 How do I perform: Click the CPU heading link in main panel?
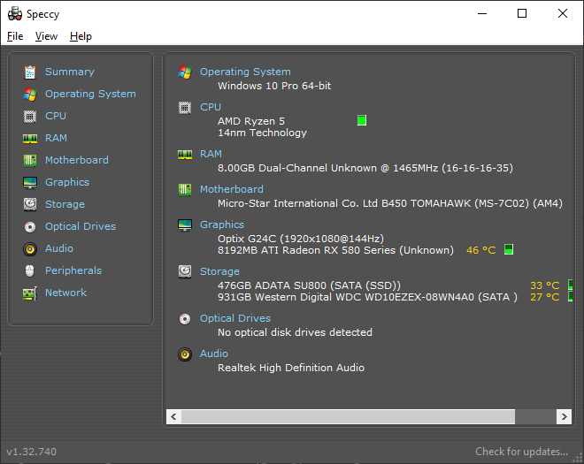pos(211,107)
